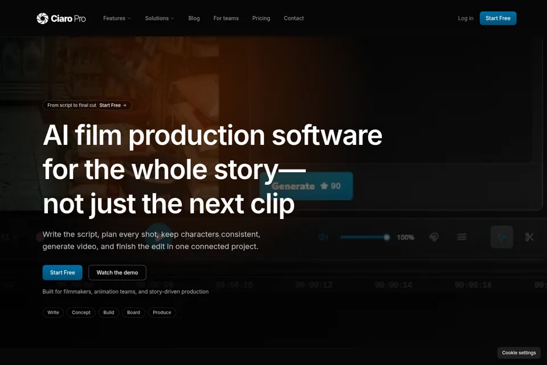Image resolution: width=547 pixels, height=365 pixels.
Task: Go to For teams page
Action: click(226, 18)
